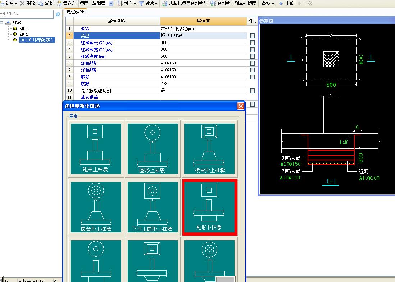Click the 新建 (New) toolbar icon
The width and height of the screenshot is (395, 282).
pos(2,4)
